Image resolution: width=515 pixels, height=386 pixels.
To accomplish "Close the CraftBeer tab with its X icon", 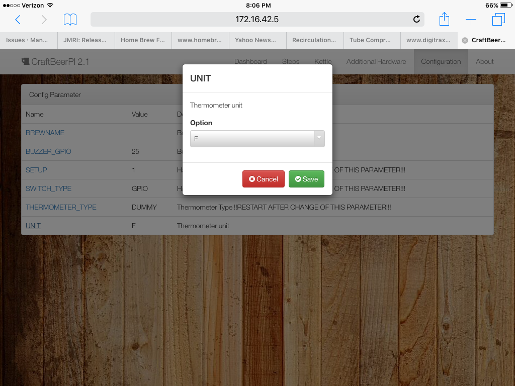I will click(x=465, y=40).
